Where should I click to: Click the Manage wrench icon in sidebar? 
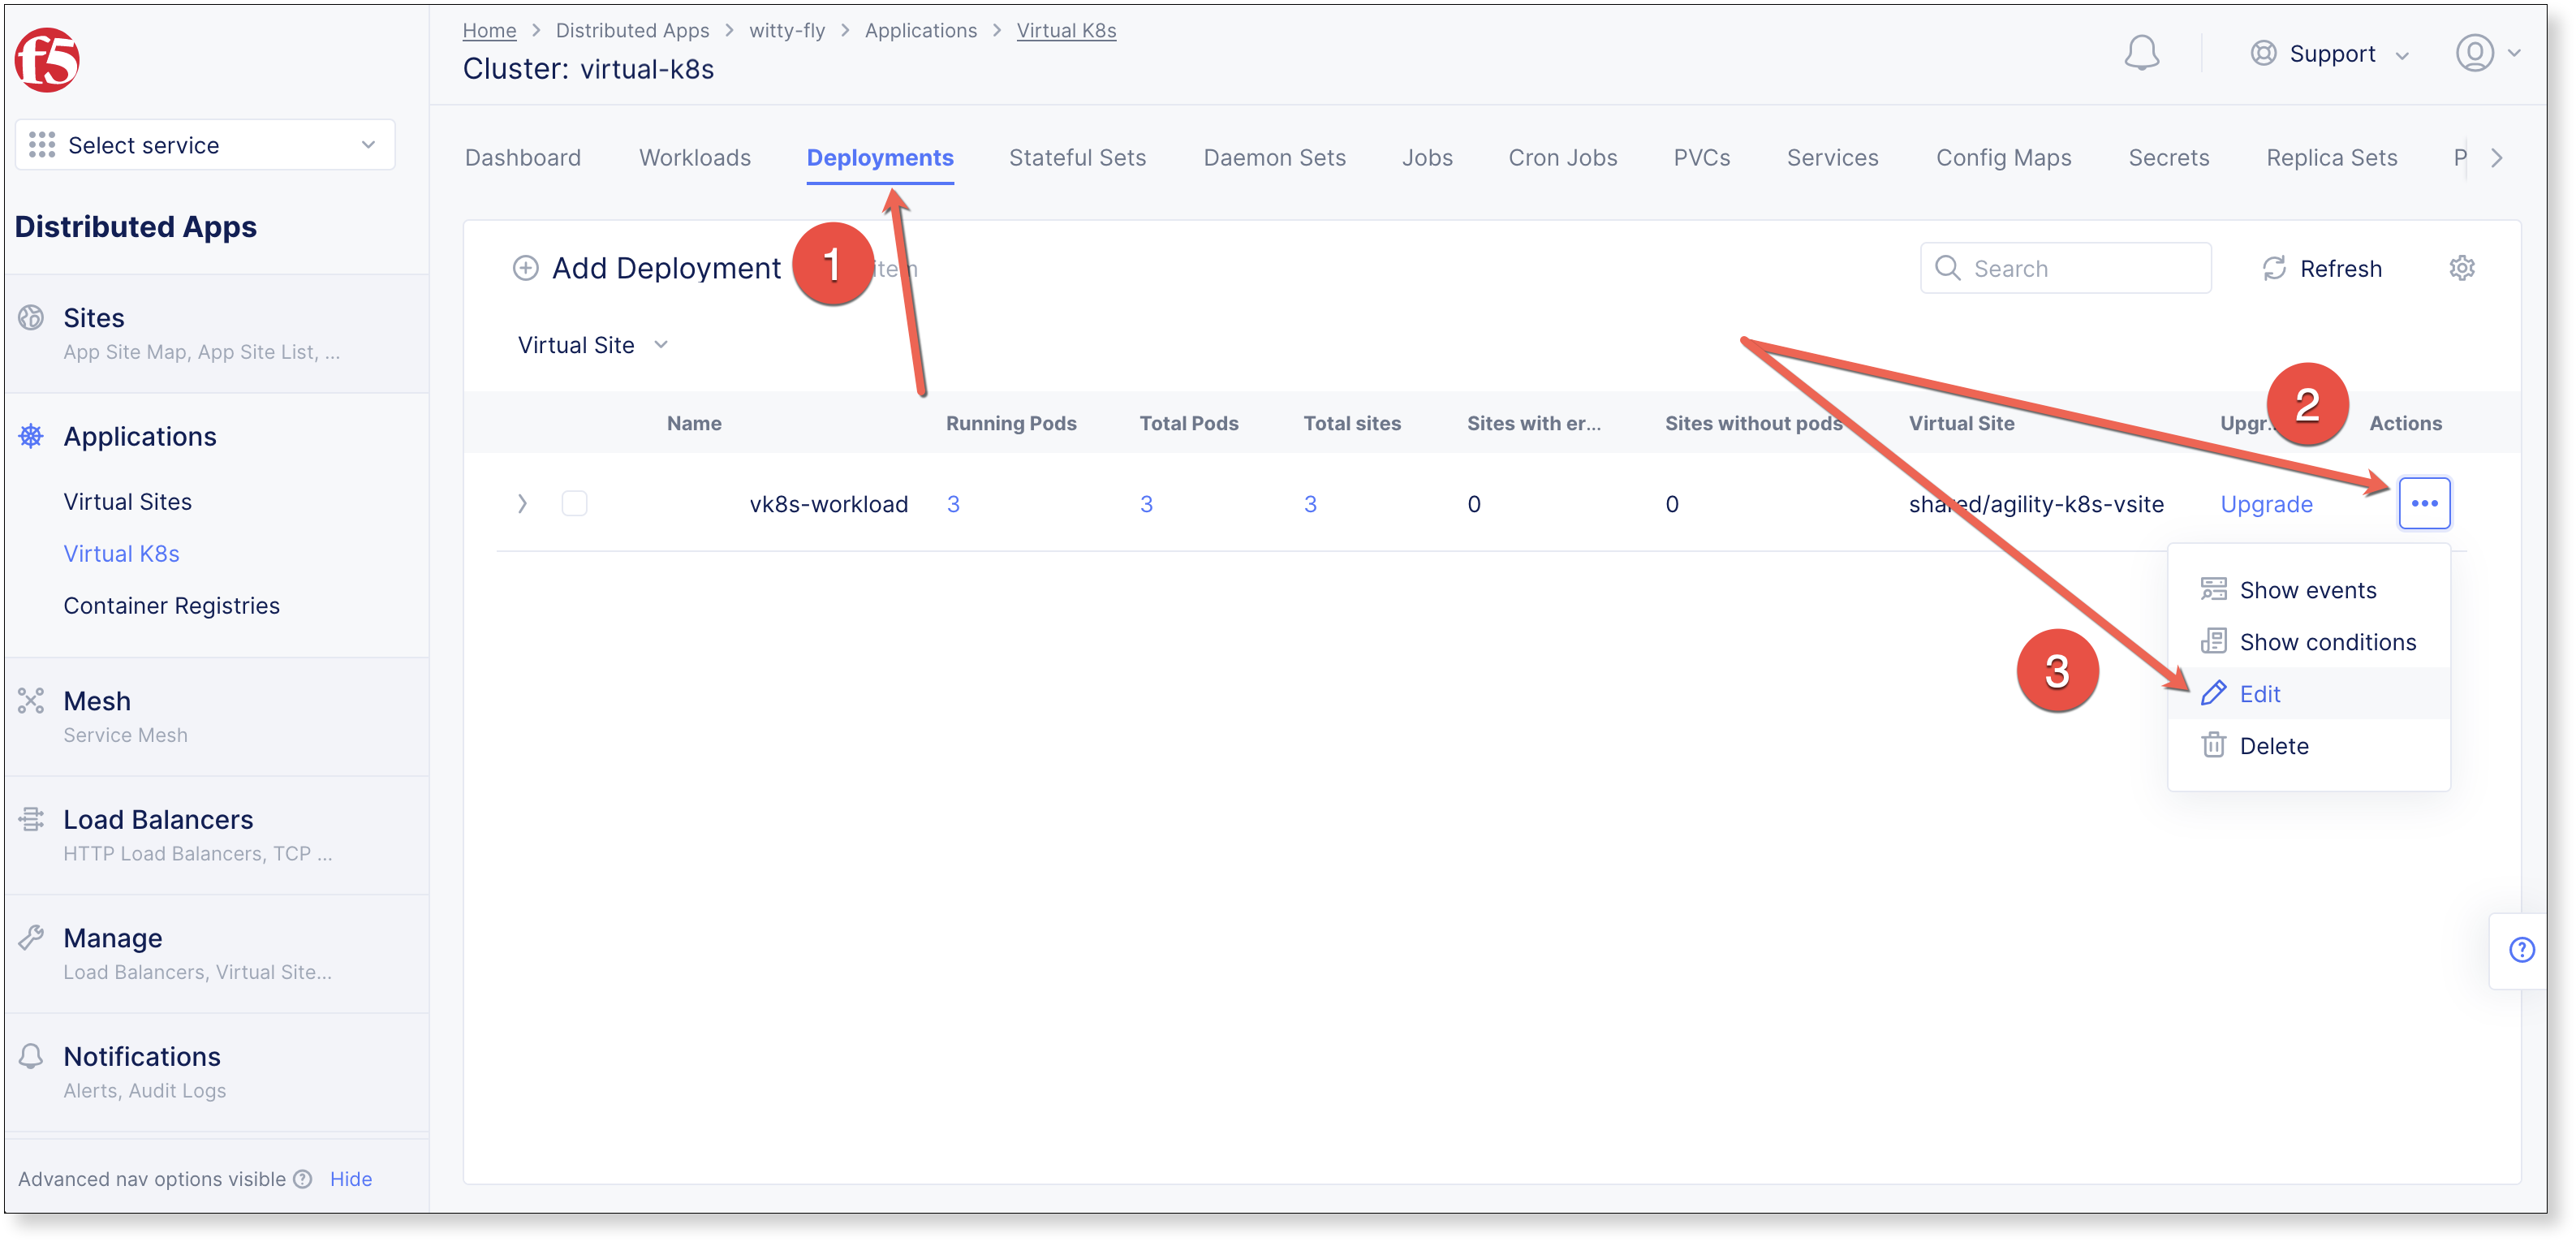31,938
